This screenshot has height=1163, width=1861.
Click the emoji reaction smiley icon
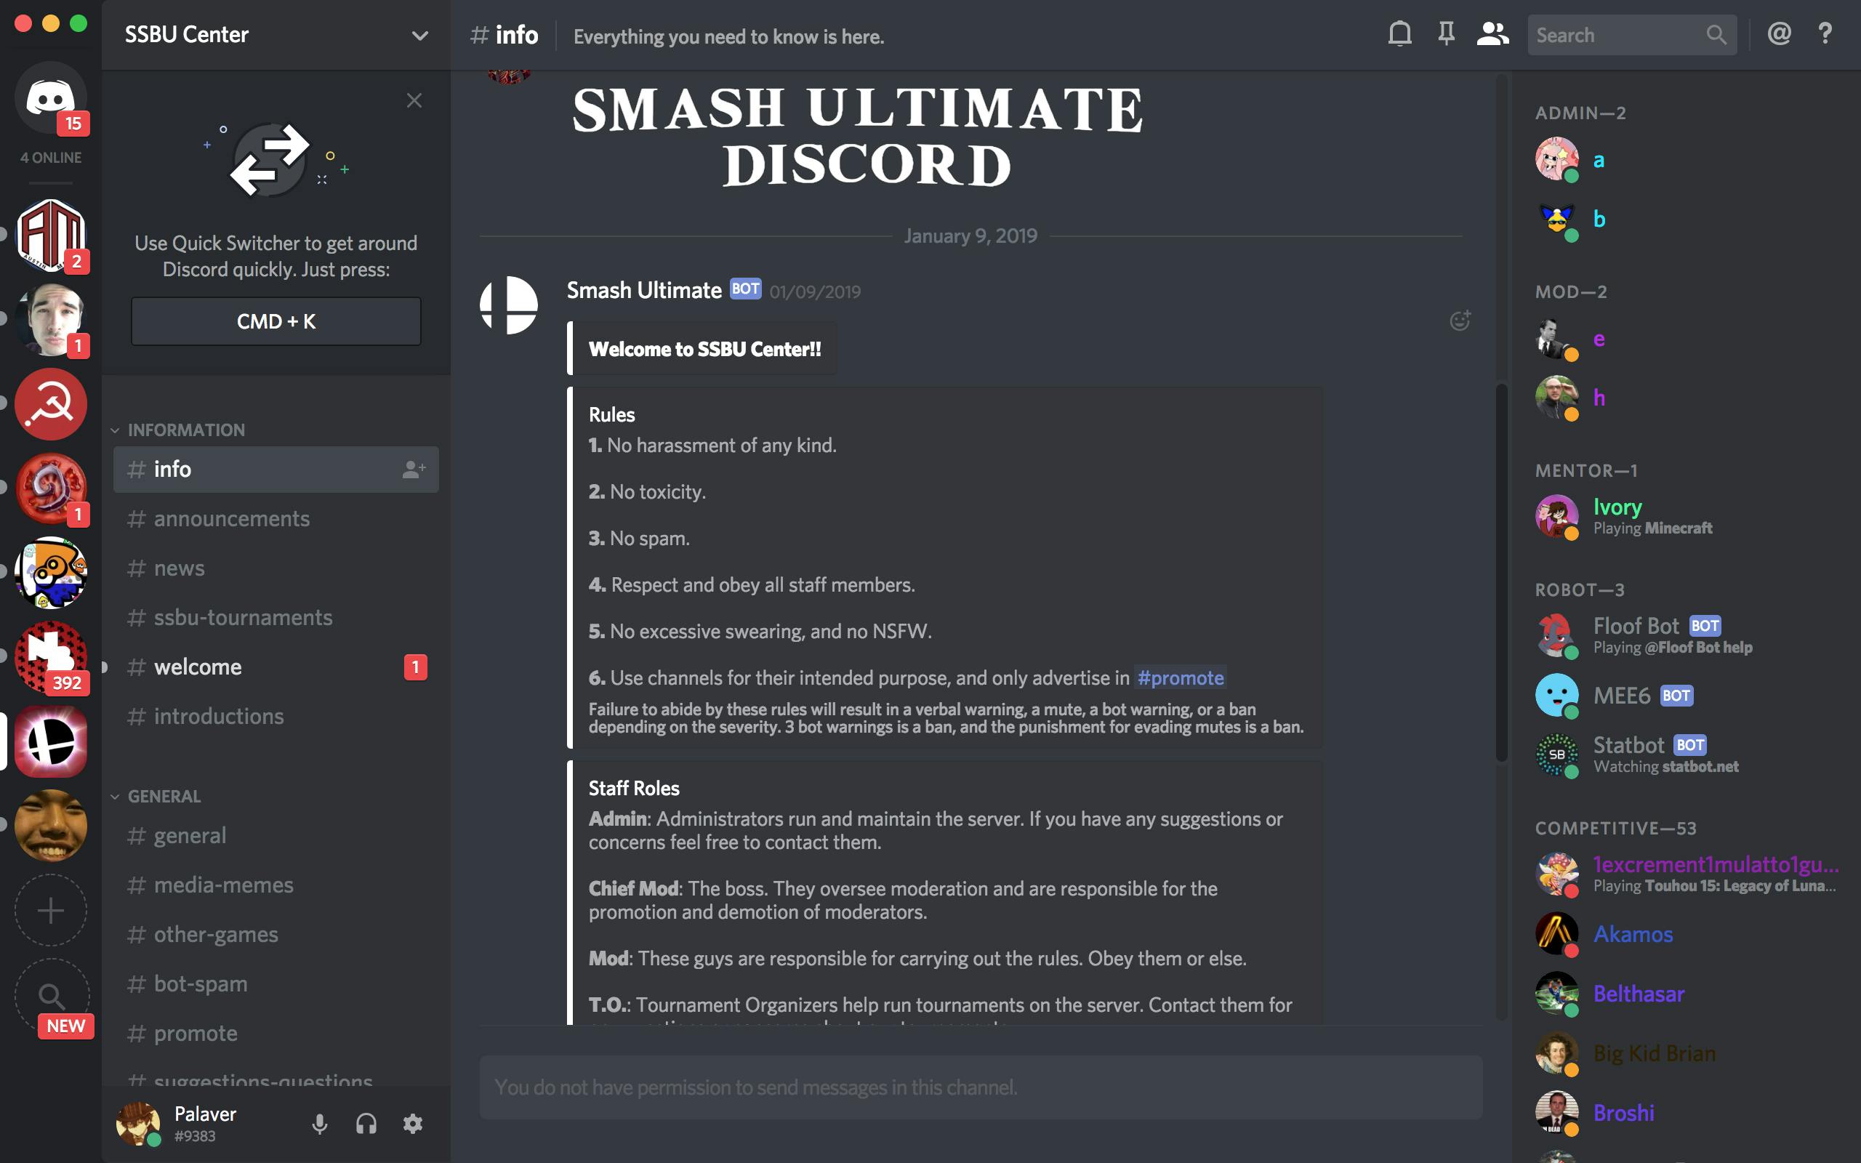1459,321
